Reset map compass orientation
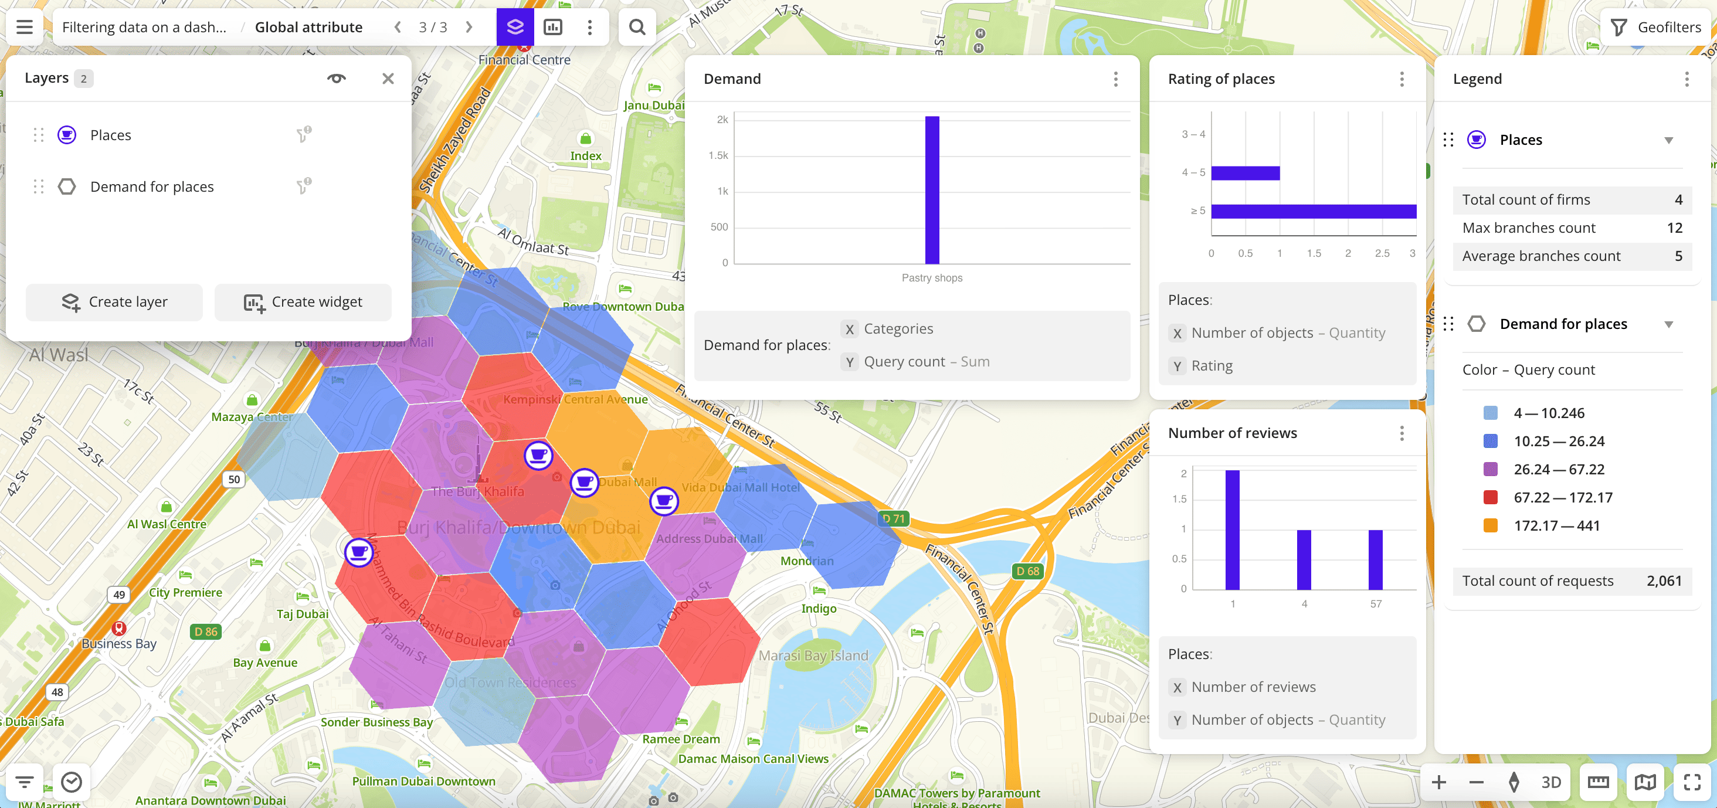The image size is (1717, 808). click(1514, 782)
